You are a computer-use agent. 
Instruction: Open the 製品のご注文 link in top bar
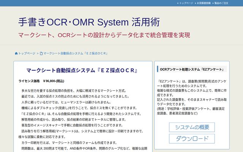tap(221, 3)
